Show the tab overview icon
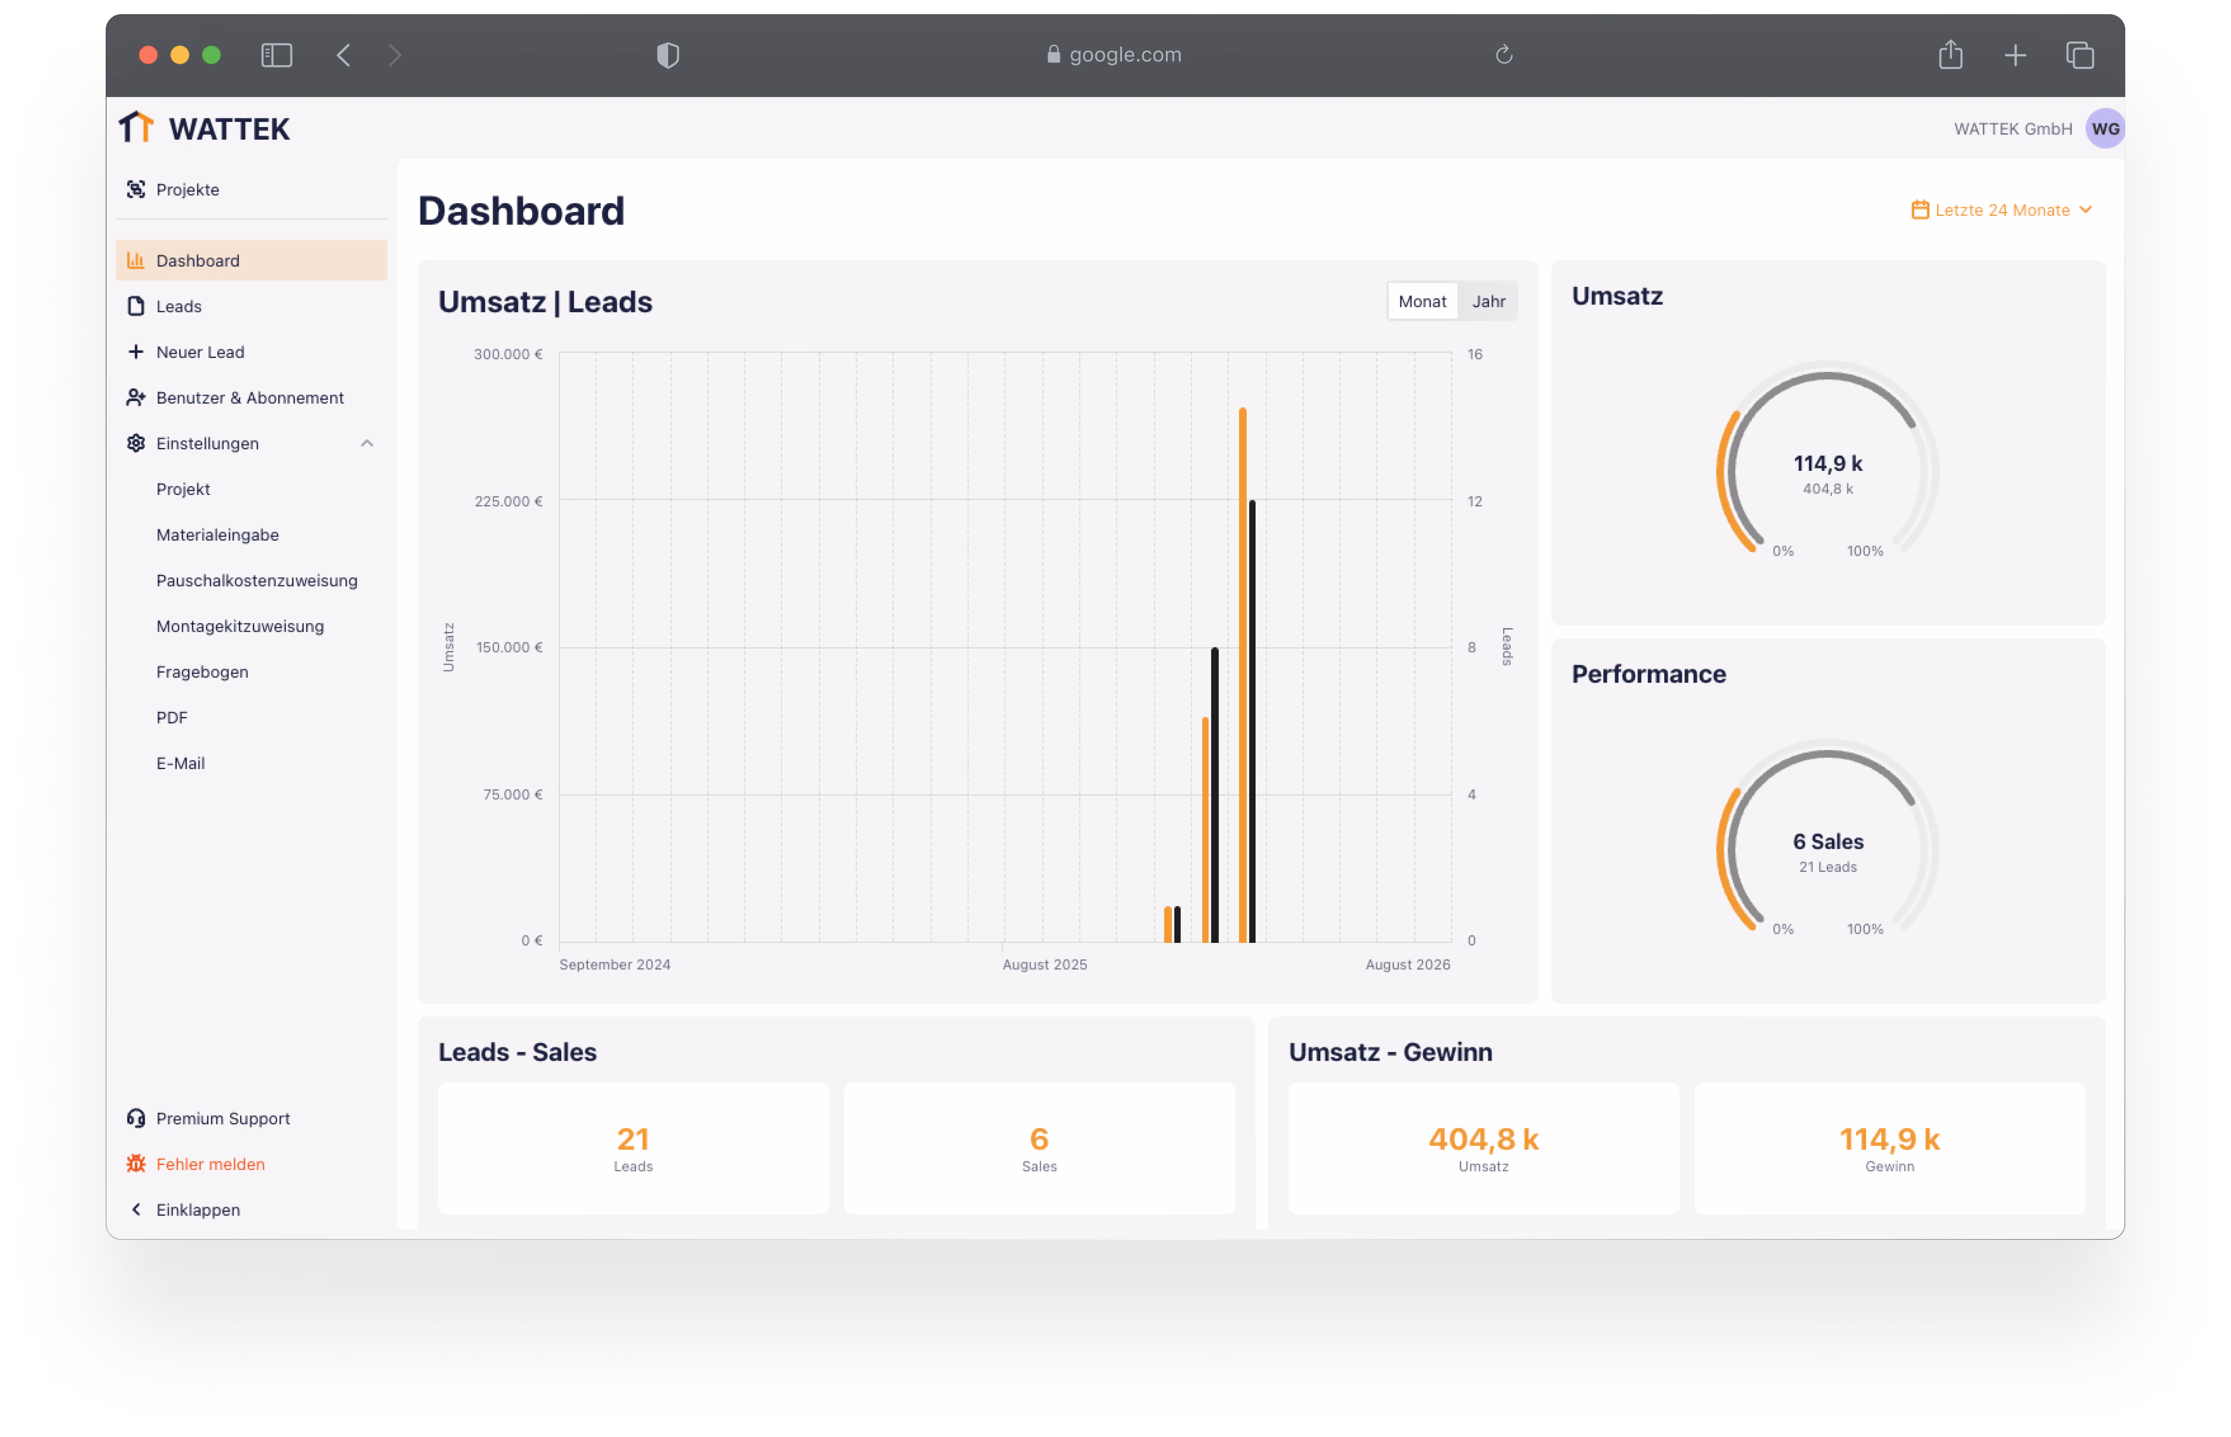Viewport: 2231px width, 1437px height. (2081, 55)
